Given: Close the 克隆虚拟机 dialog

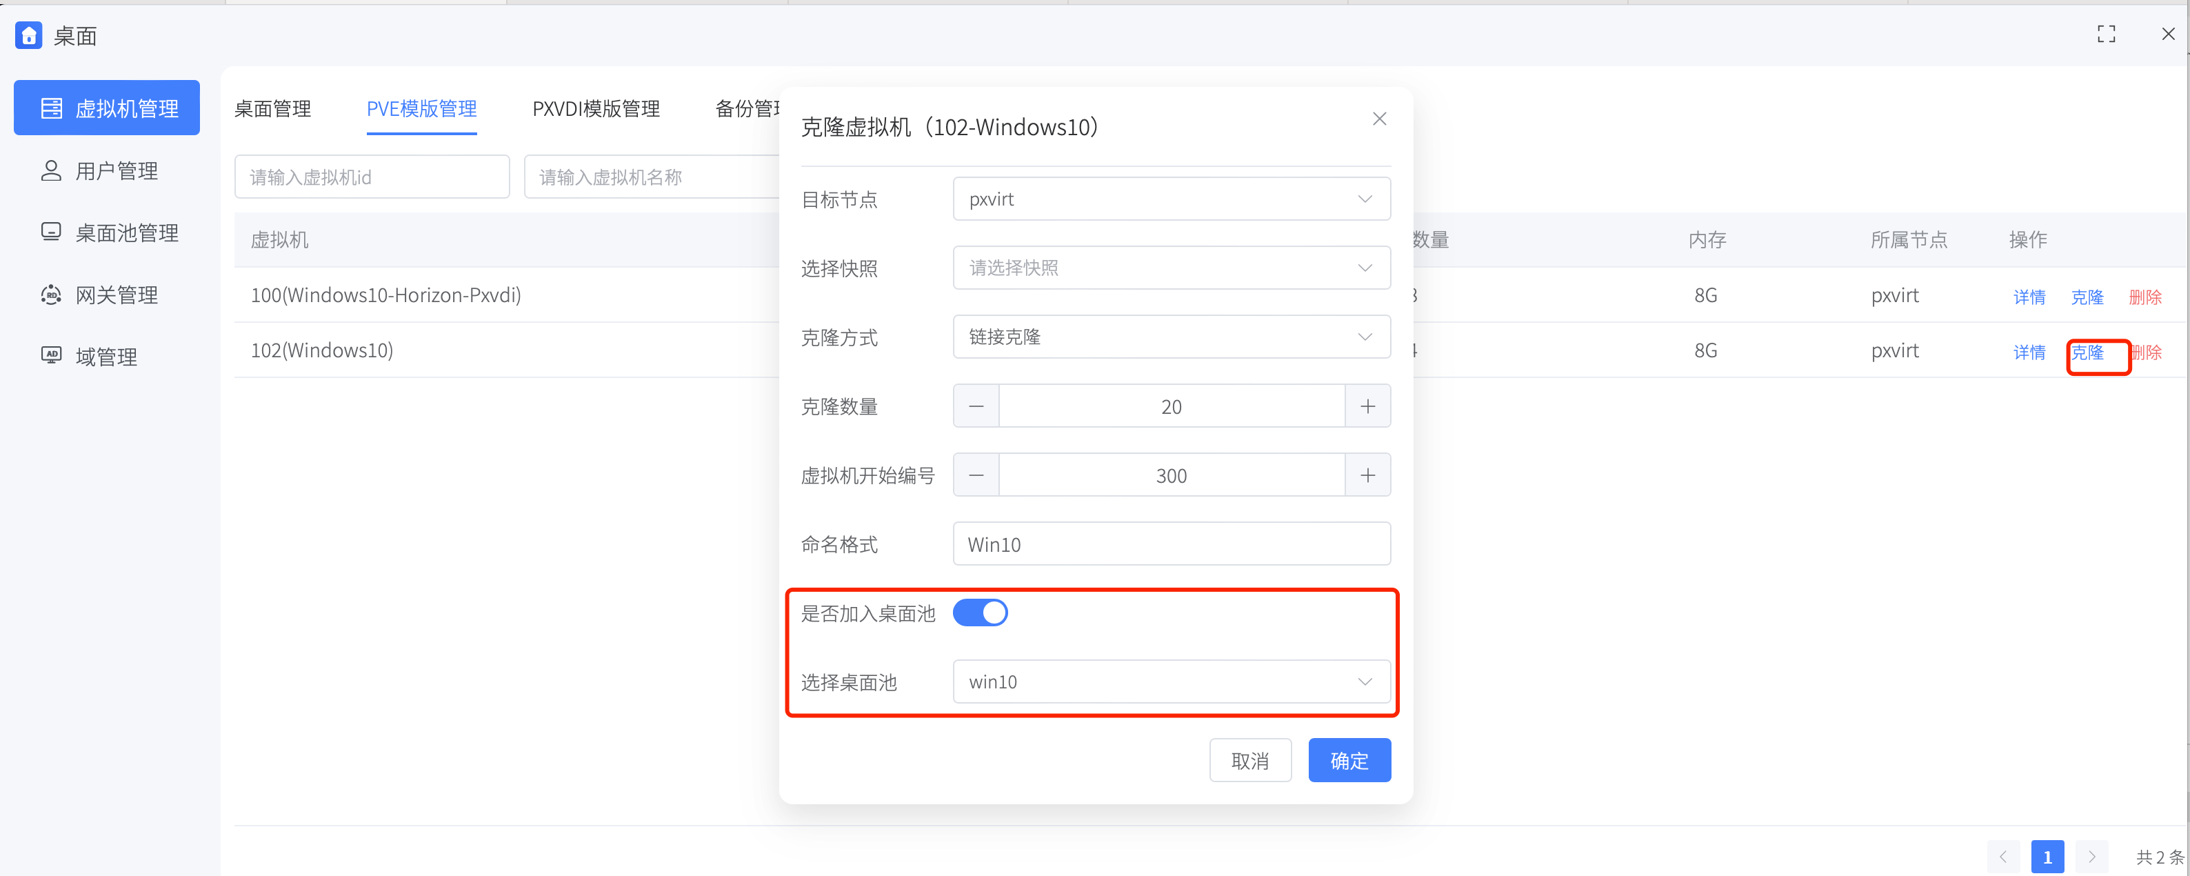Looking at the screenshot, I should pos(1379,119).
